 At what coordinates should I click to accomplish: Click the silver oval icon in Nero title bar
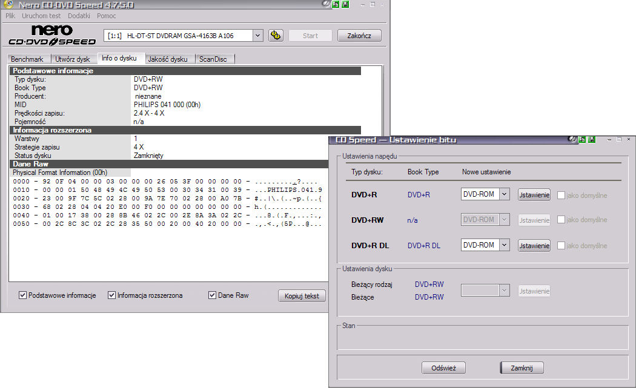326,4
